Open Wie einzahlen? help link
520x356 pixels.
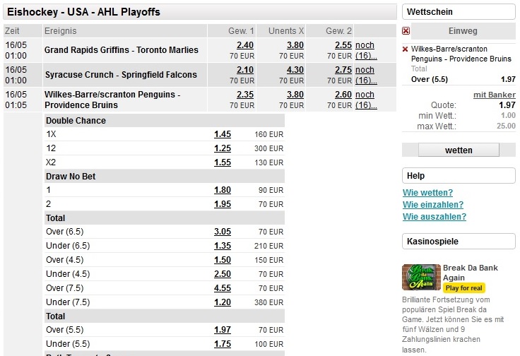pyautogui.click(x=433, y=205)
